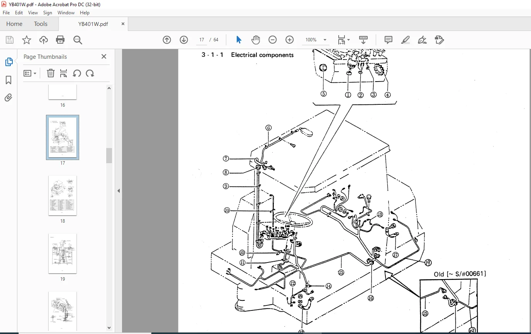Switch to the Tools tab
Screen dimensions: 531x334
[41, 24]
